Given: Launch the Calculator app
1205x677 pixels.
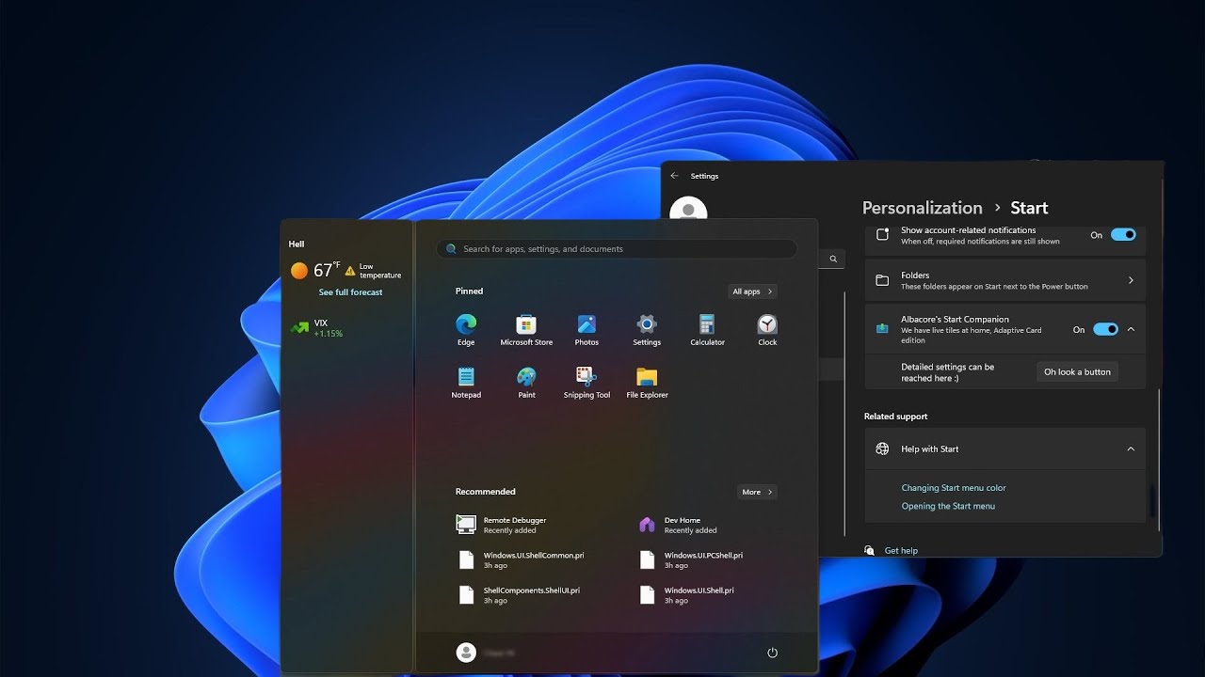Looking at the screenshot, I should click(x=707, y=330).
